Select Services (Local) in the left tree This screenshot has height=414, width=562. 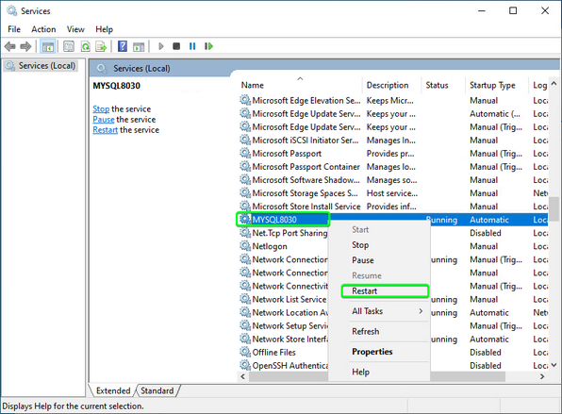click(41, 66)
